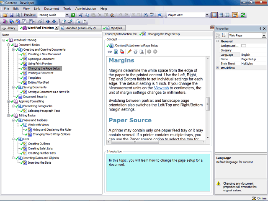
Task: Click the Save floppy disk icon
Action: (x=11, y=15)
